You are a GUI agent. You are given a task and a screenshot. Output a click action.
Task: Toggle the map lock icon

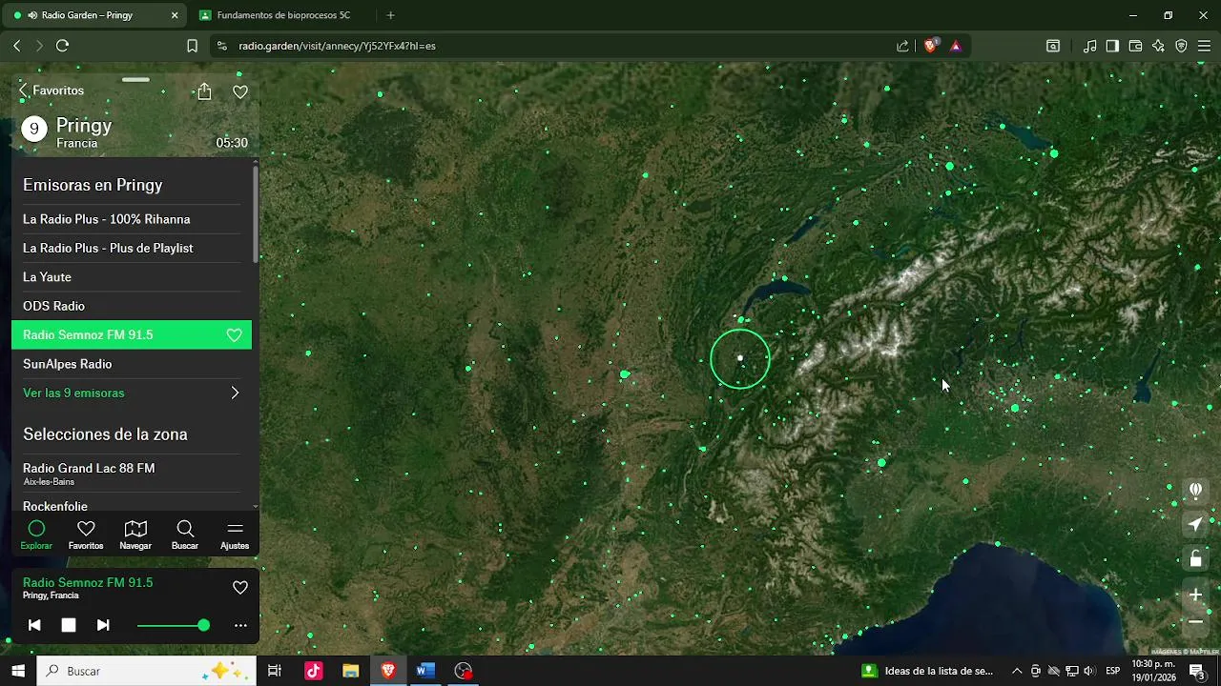pos(1195,558)
